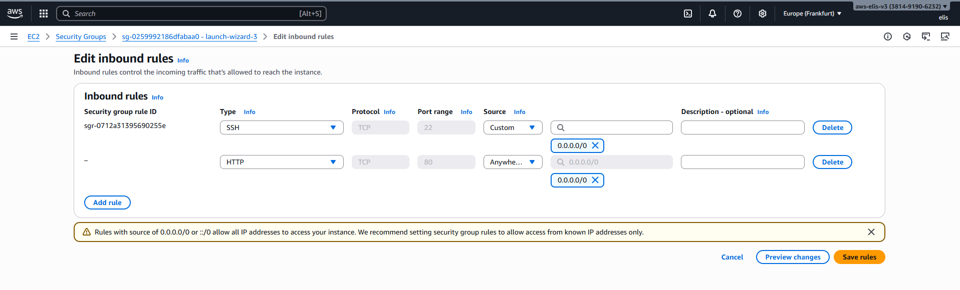The width and height of the screenshot is (960, 290).
Task: Open the Europe (Frankfurt) region selector
Action: coord(812,13)
